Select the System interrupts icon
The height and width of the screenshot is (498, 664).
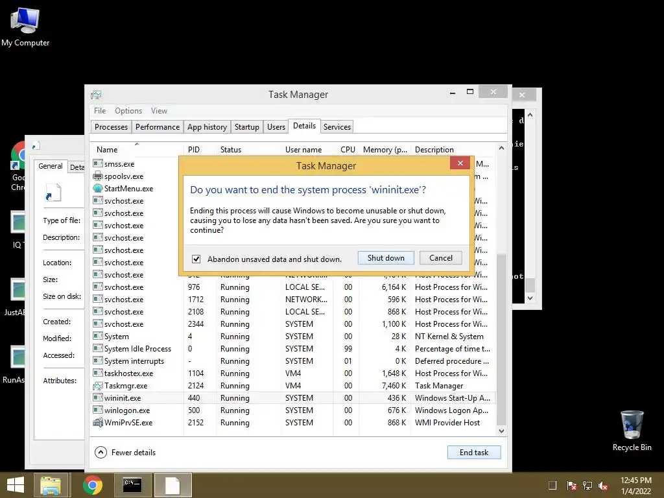point(98,361)
